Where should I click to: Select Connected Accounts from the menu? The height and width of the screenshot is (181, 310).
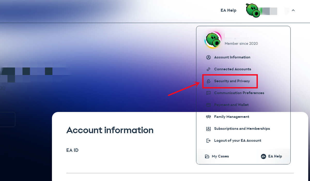233,69
